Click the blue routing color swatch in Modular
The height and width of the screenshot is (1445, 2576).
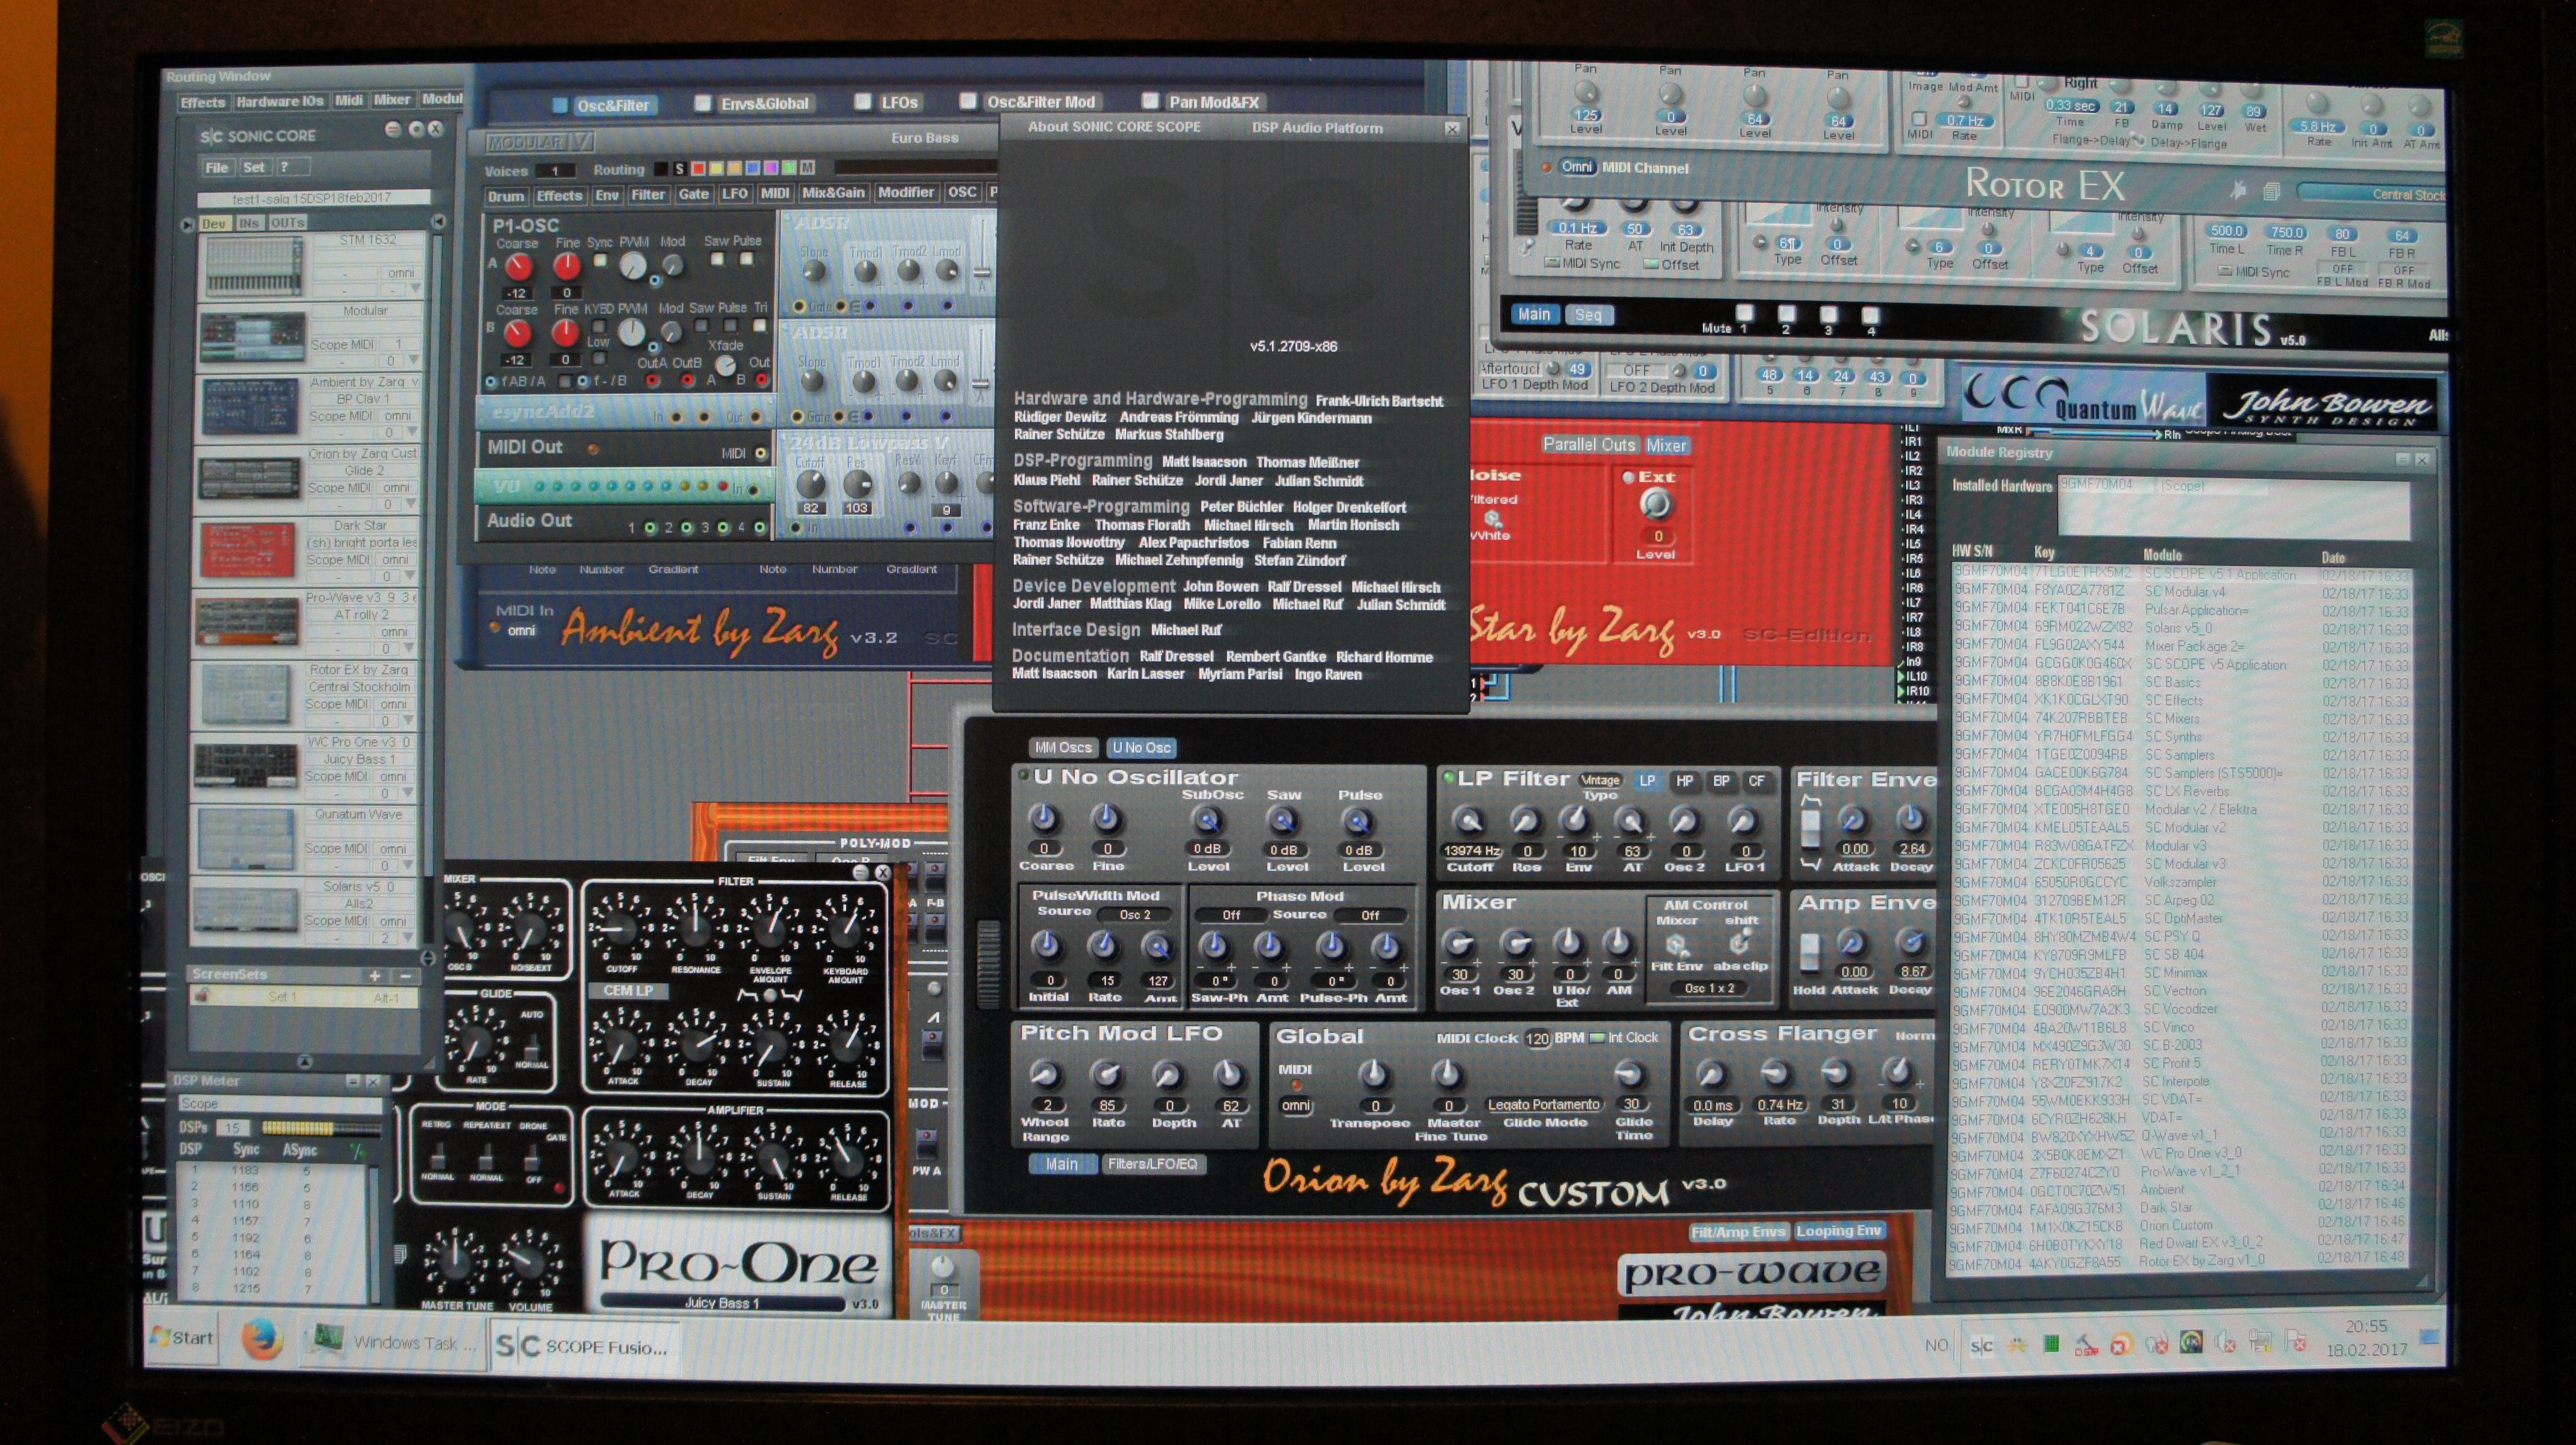(x=752, y=168)
